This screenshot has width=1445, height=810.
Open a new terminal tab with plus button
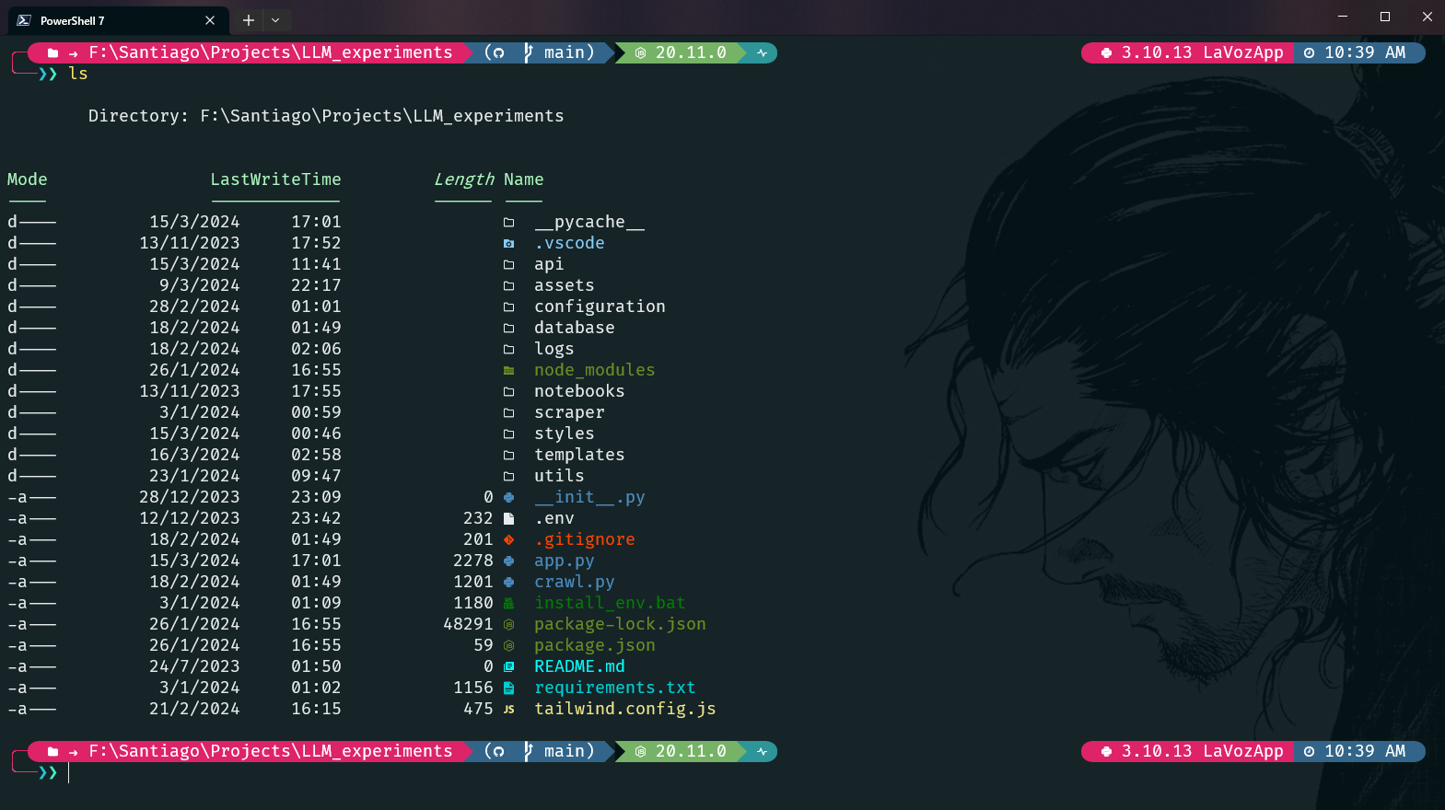tap(248, 20)
